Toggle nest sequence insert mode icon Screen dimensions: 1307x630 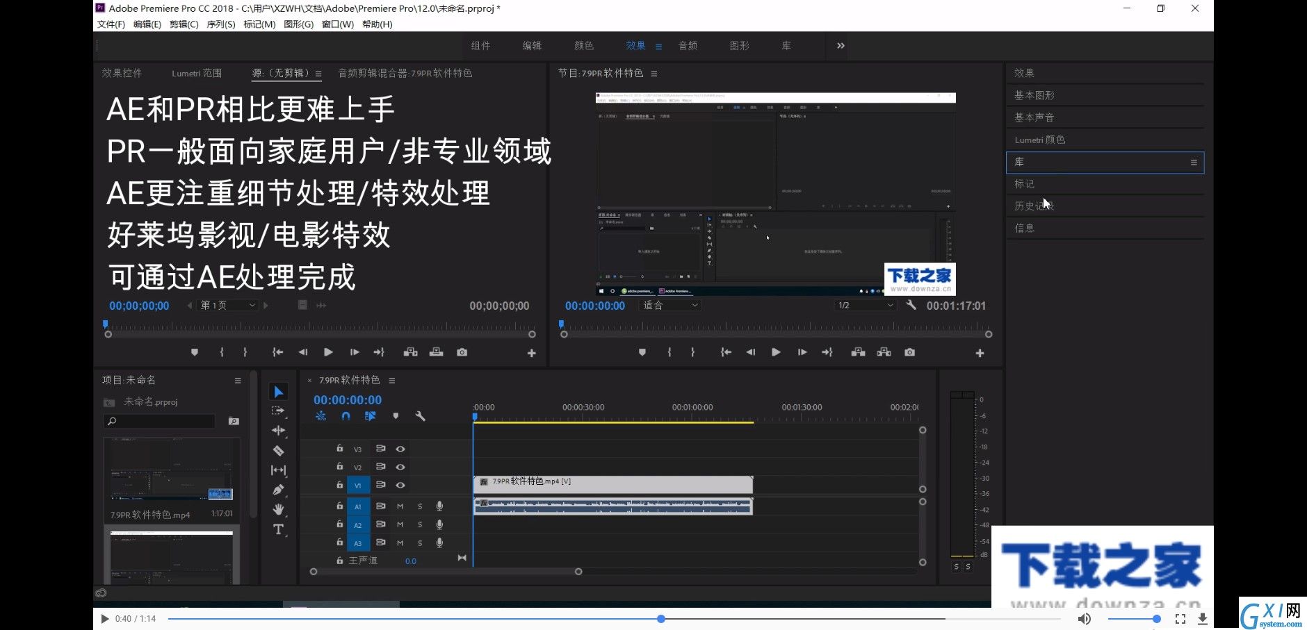(320, 416)
